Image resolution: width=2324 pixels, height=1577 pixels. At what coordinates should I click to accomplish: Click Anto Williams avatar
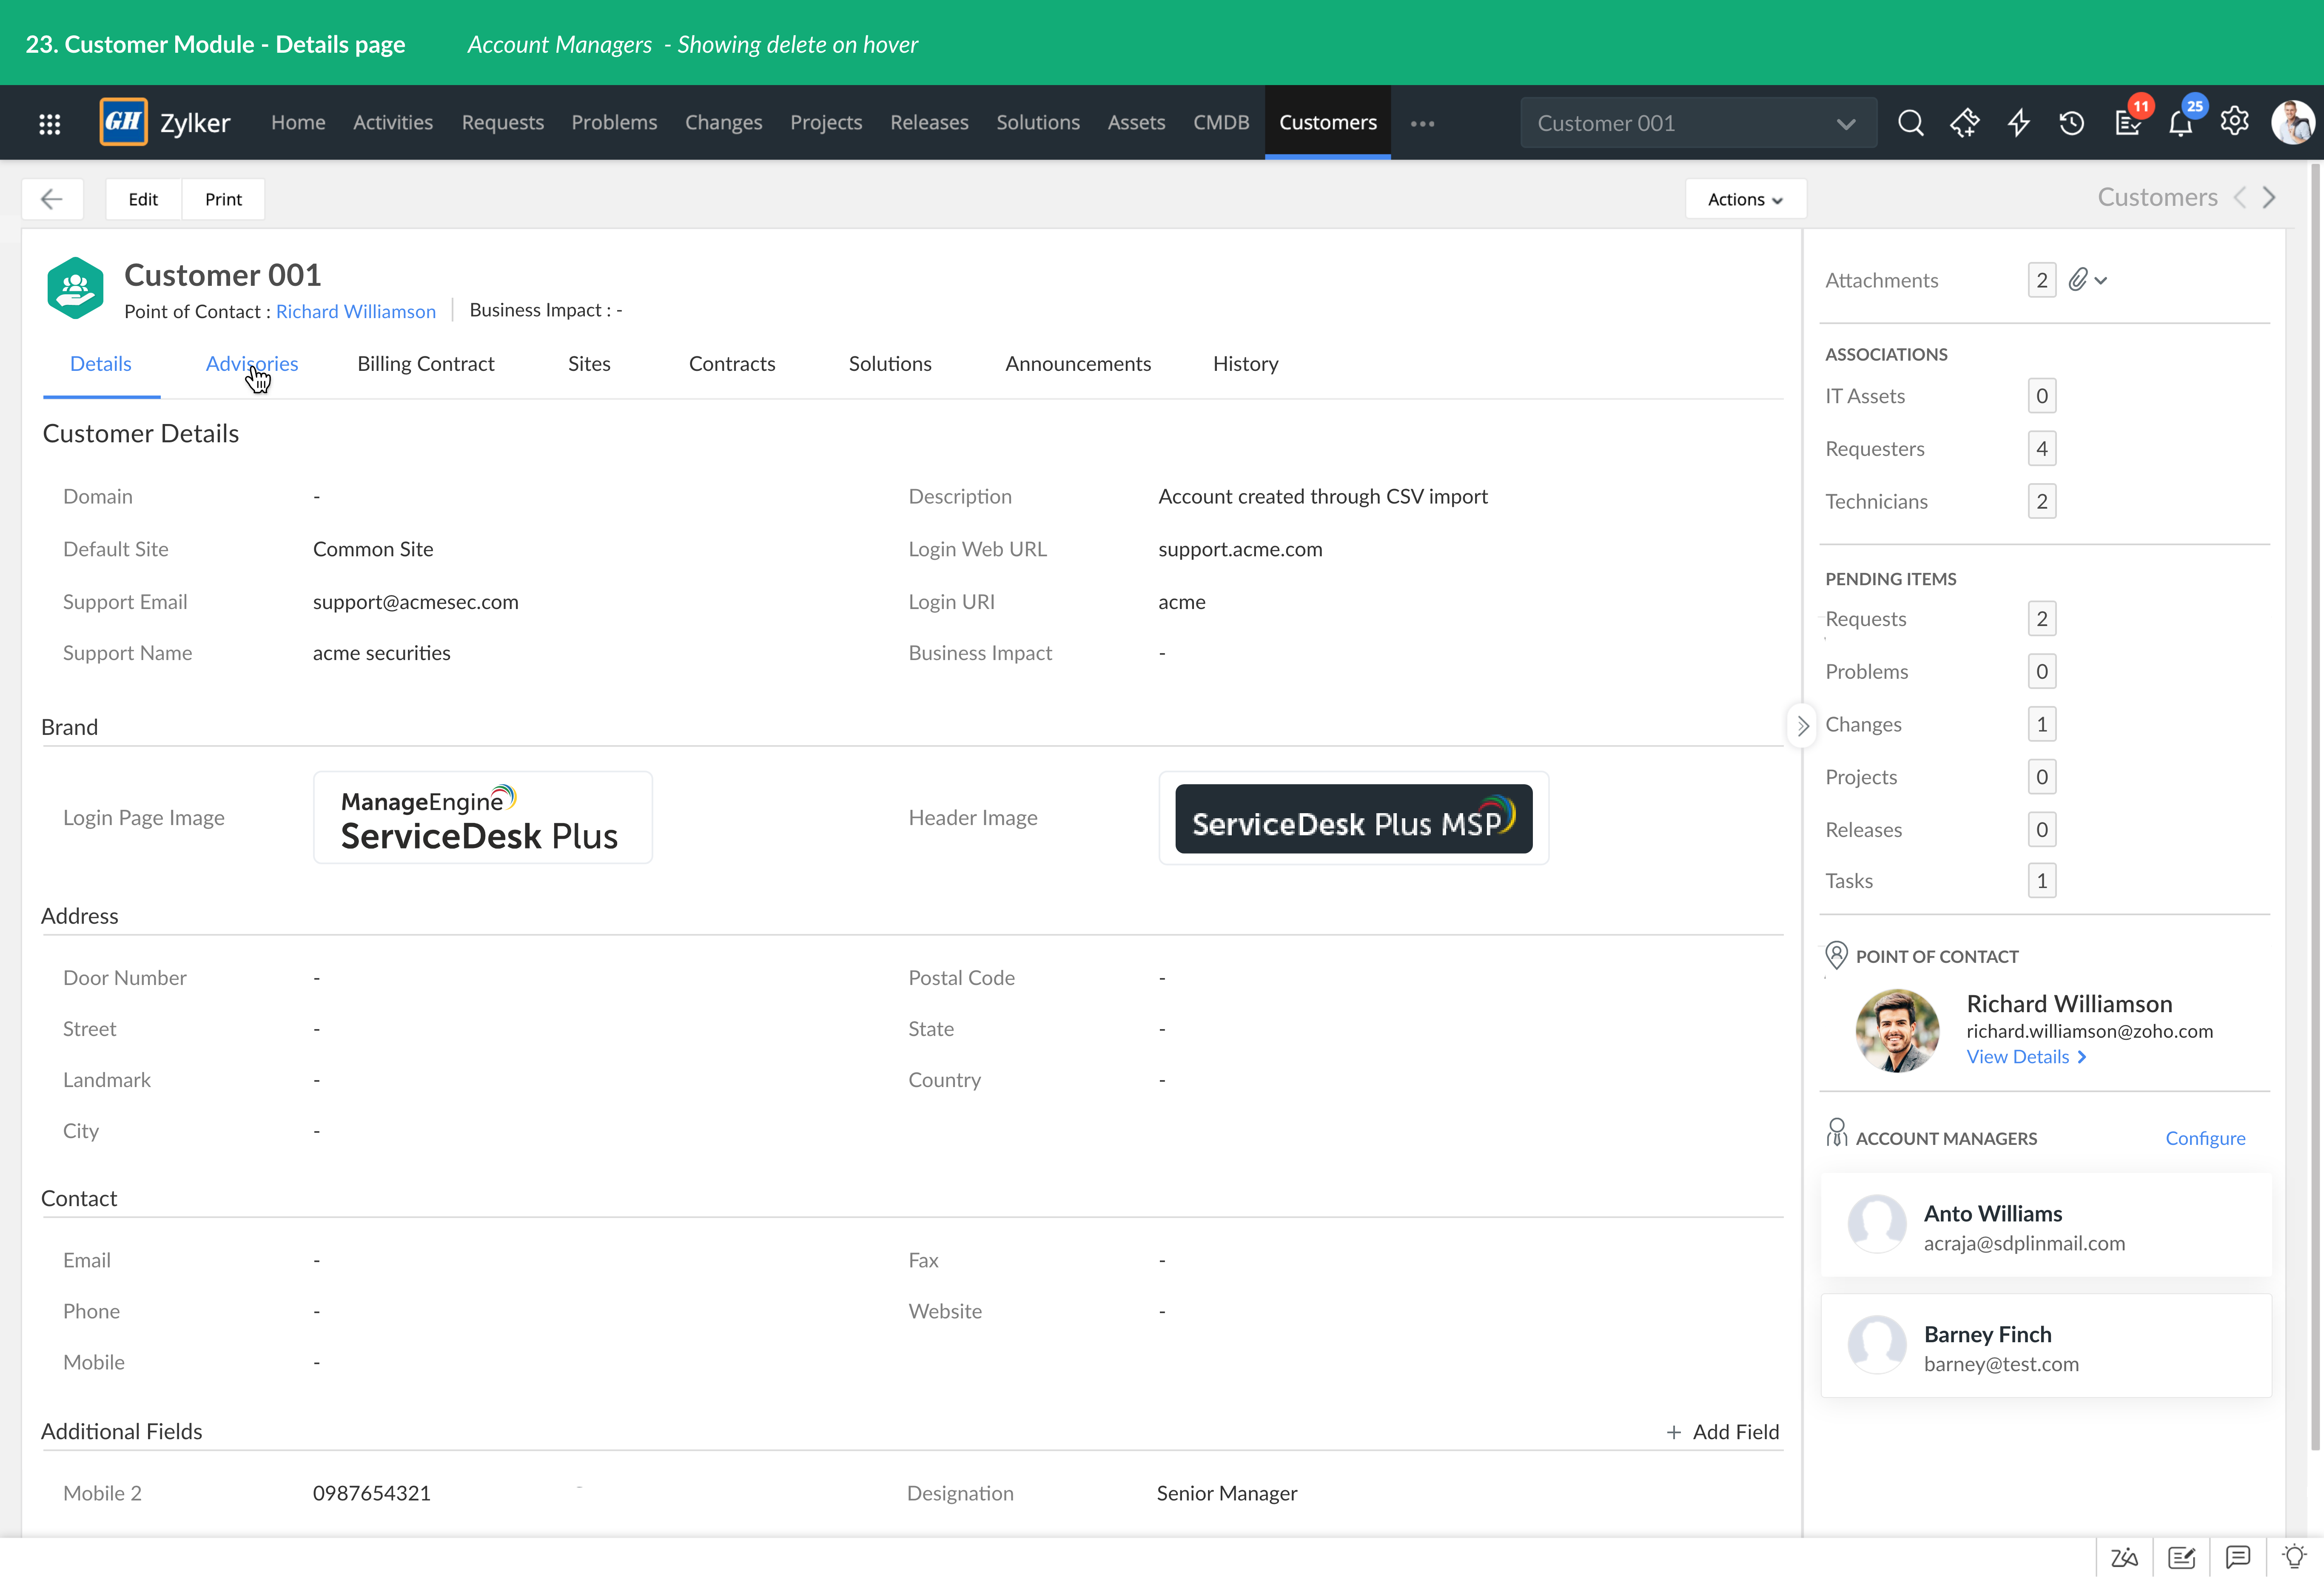[x=1877, y=1224]
